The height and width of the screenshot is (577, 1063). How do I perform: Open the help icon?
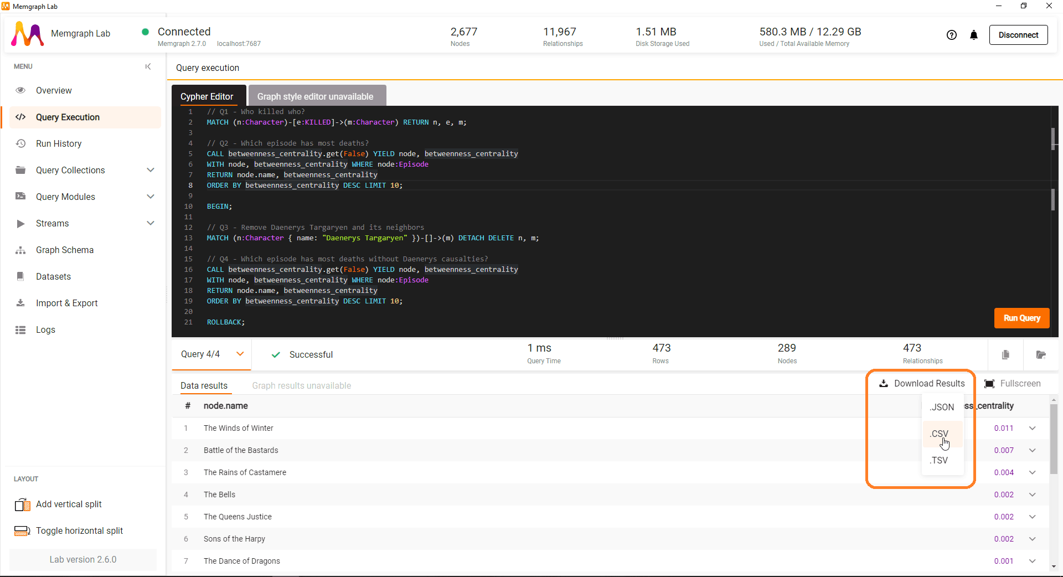(951, 35)
